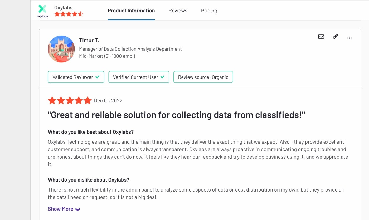Screen dimensions: 369x220
Task: Click the Dec 01, 2022 review date
Action: tap(108, 101)
